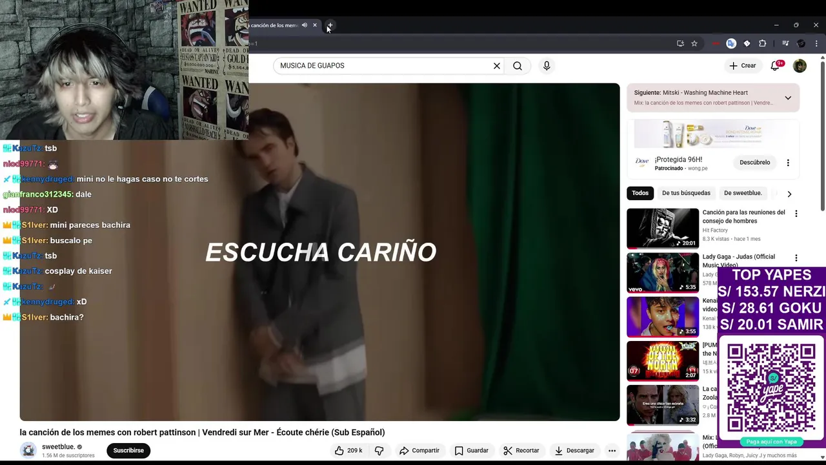Open the media control music-note icon
Image resolution: width=826 pixels, height=465 pixels.
pos(785,43)
